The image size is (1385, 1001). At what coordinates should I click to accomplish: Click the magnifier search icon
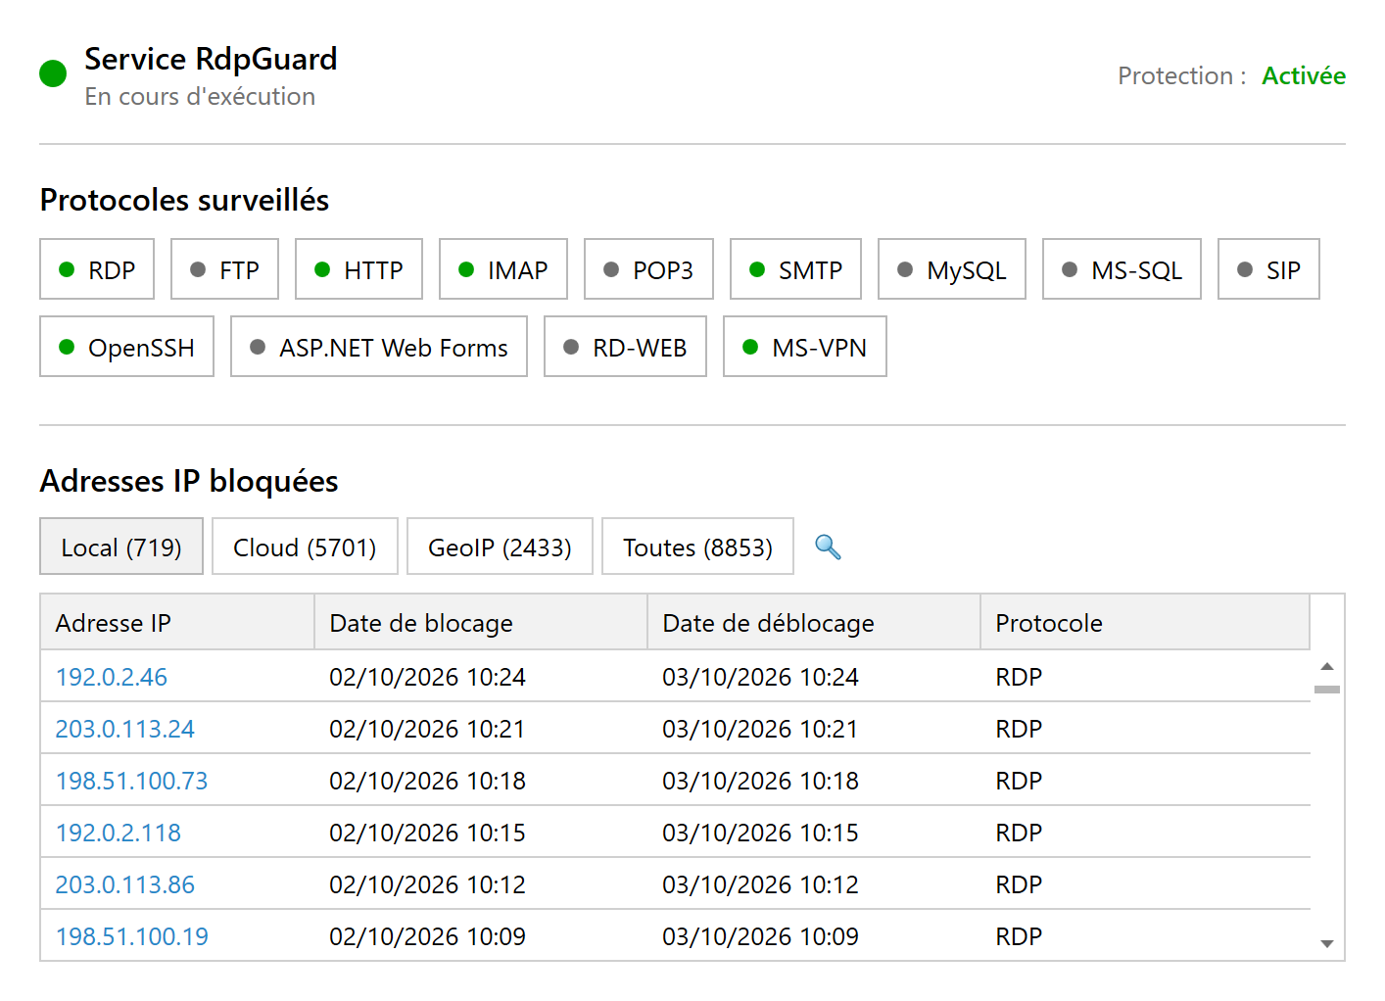(x=828, y=547)
